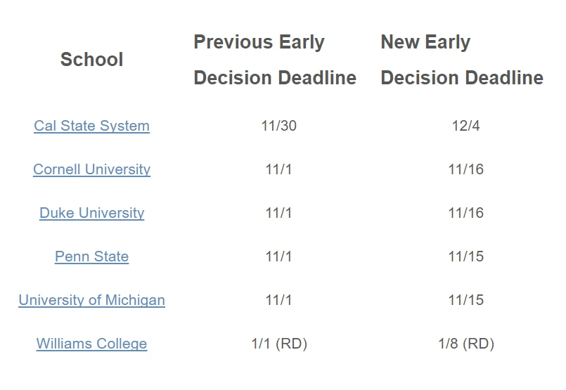The width and height of the screenshot is (566, 390).
Task: Open the University of Michigan link
Action: pyautogui.click(x=91, y=301)
